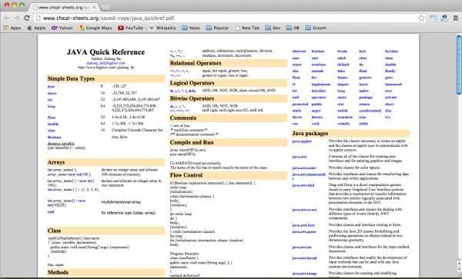462x279 pixels.
Task: Click the page icon in address bar
Action: (x=38, y=18)
